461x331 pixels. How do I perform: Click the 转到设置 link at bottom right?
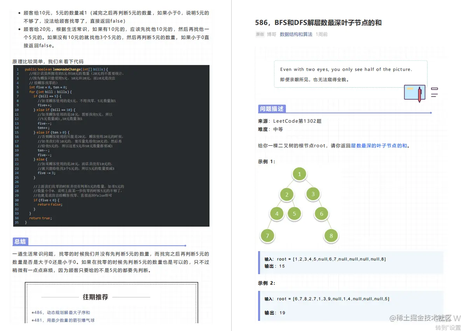tap(446, 327)
